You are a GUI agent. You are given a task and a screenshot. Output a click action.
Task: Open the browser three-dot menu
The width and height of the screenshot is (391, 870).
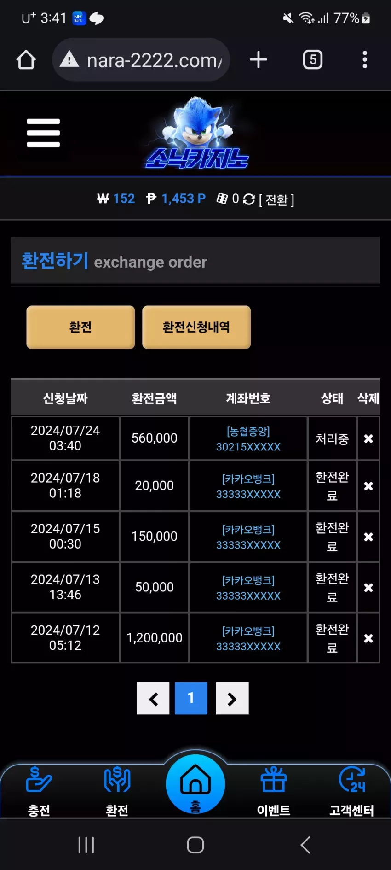(365, 60)
